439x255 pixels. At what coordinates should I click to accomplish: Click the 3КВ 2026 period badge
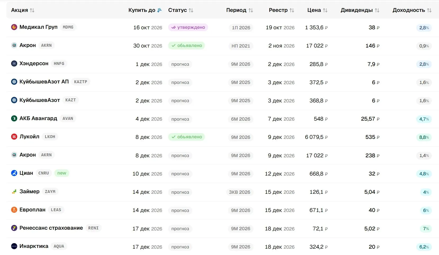240,192
